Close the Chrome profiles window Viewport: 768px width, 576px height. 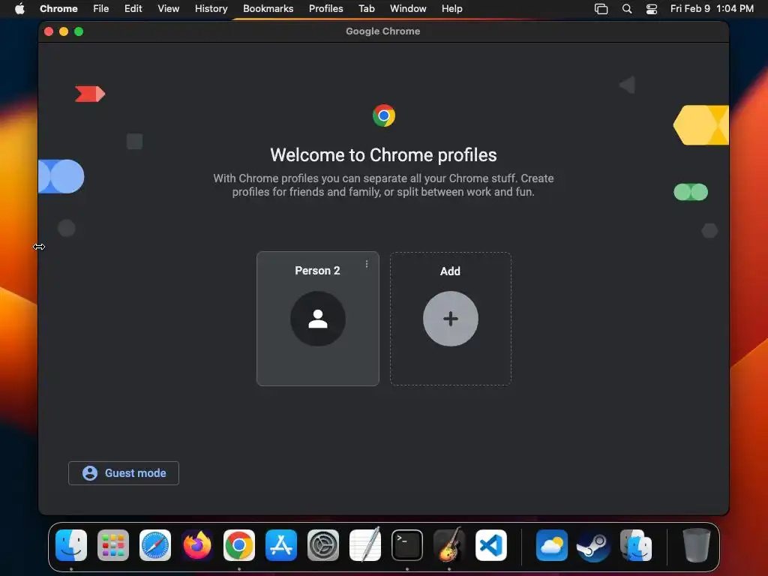click(49, 31)
